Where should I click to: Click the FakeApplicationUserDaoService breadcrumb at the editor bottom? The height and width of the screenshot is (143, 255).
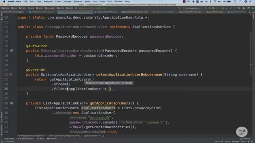[x=31, y=136]
